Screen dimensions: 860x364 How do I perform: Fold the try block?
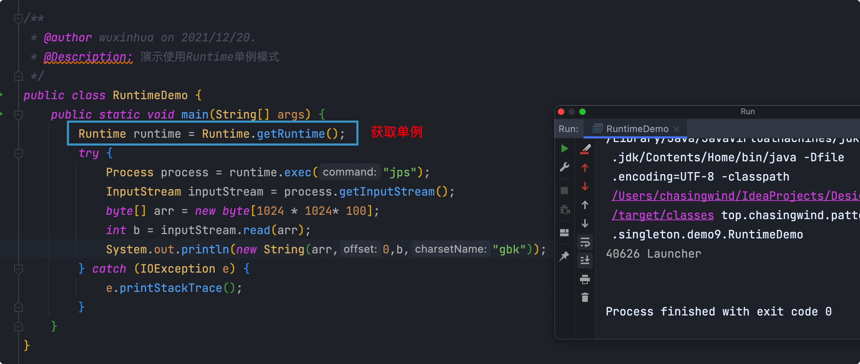(x=19, y=153)
